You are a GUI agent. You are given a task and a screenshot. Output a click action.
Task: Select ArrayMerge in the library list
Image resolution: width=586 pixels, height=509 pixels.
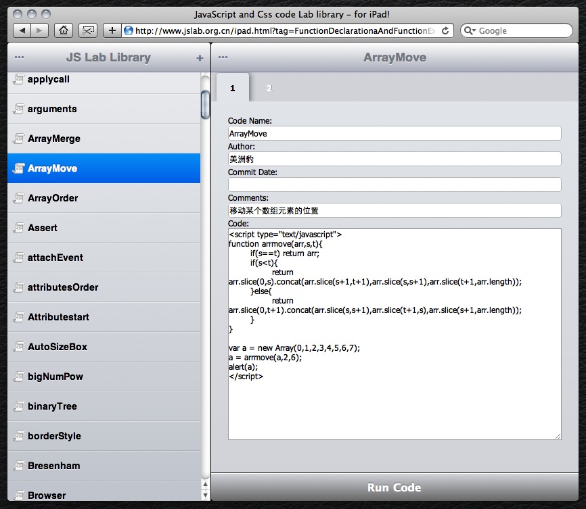104,139
